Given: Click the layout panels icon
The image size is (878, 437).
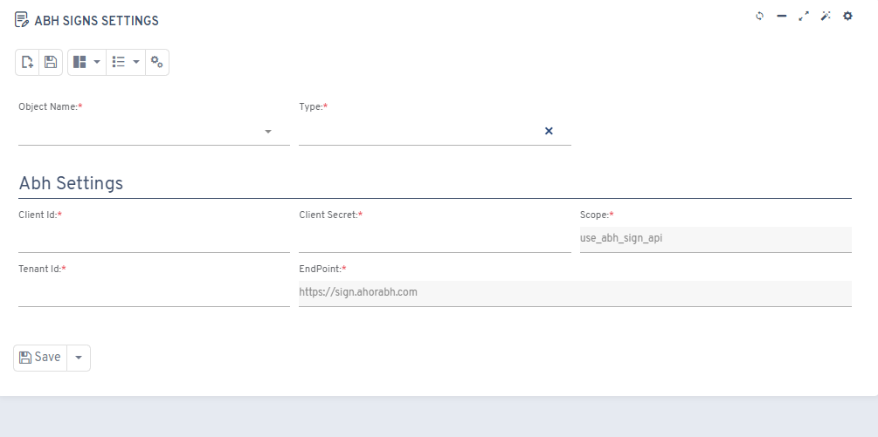Looking at the screenshot, I should pos(80,62).
